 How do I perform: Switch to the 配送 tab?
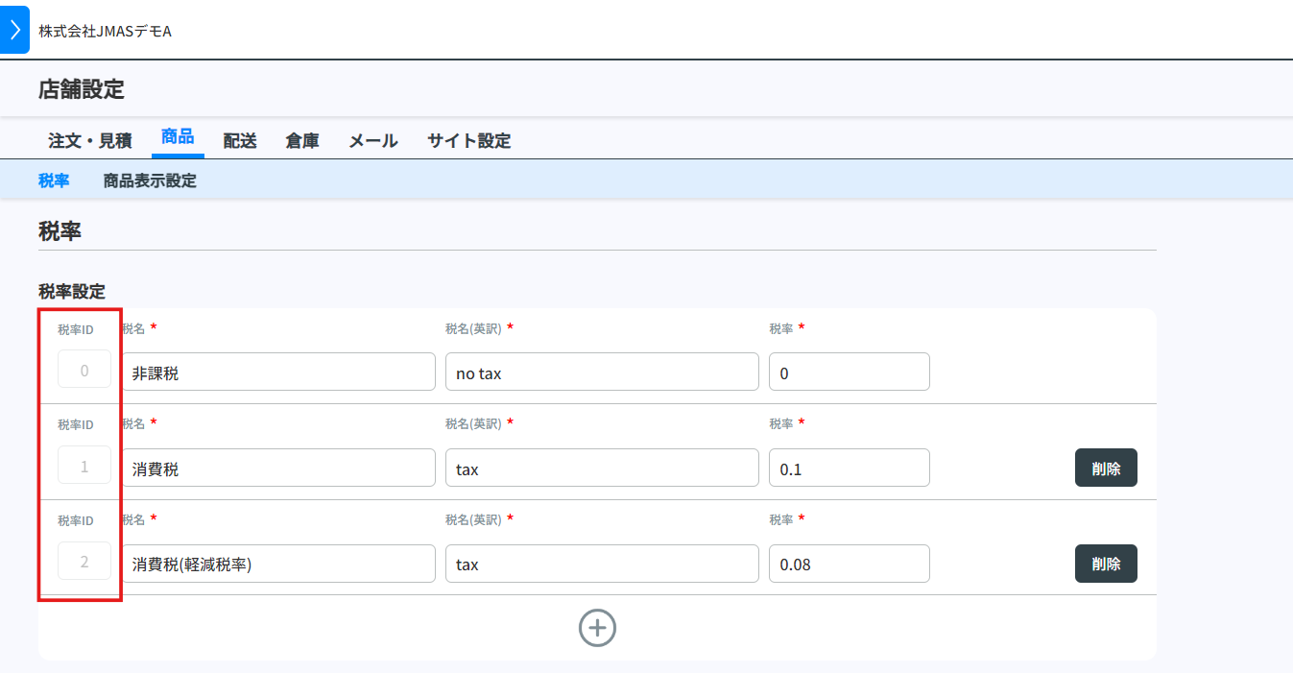point(240,140)
